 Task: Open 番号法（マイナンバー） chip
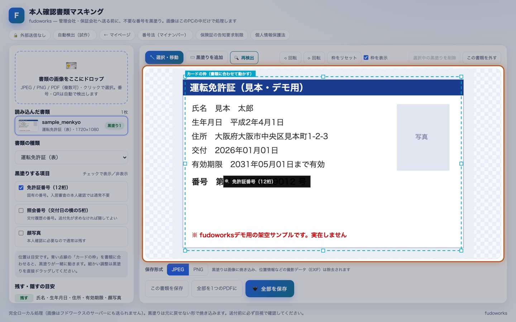click(164, 35)
